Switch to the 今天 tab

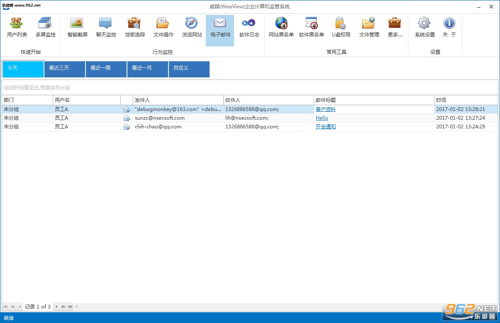23,69
